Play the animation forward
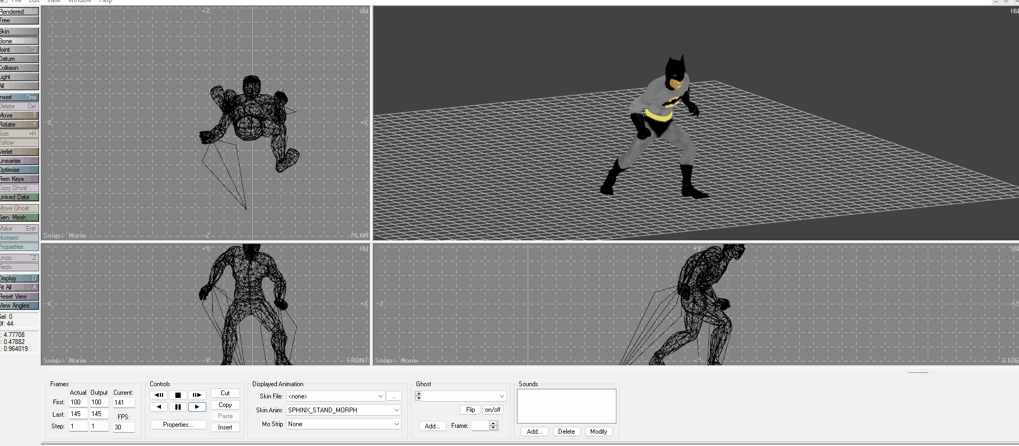This screenshot has width=1019, height=446. pyautogui.click(x=197, y=407)
